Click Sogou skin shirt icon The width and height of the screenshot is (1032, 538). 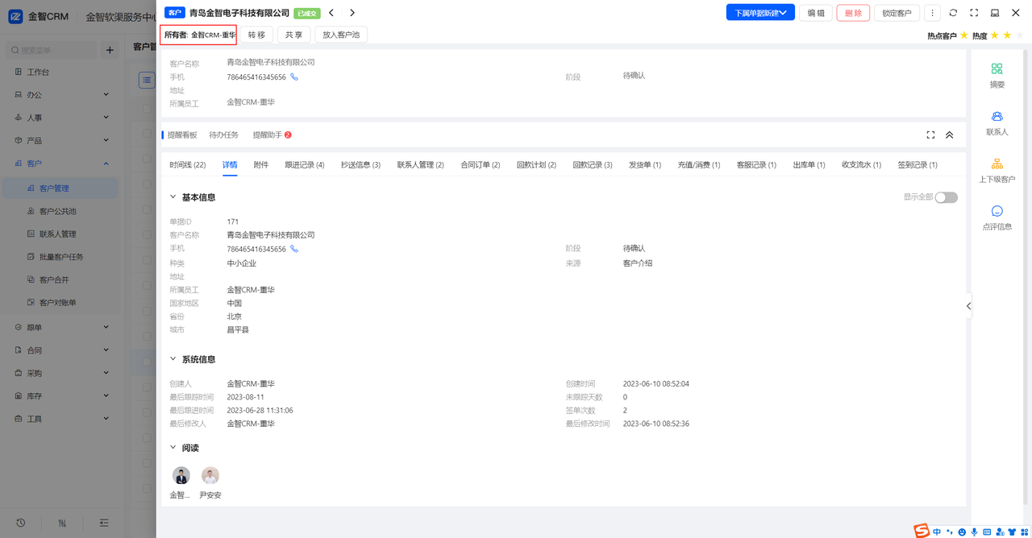(1012, 532)
